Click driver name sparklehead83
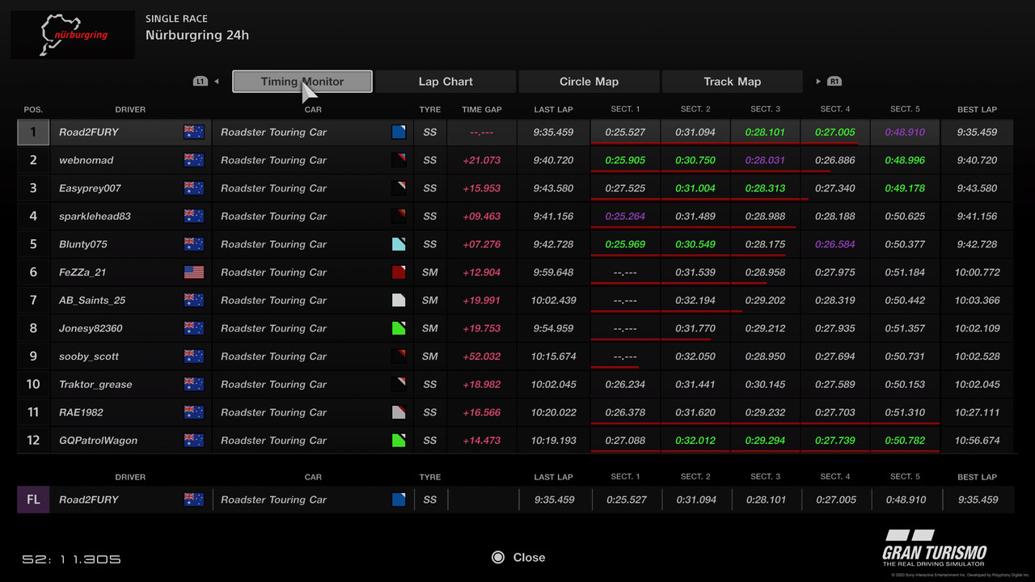Screen dimensions: 1035x582 click(95, 216)
